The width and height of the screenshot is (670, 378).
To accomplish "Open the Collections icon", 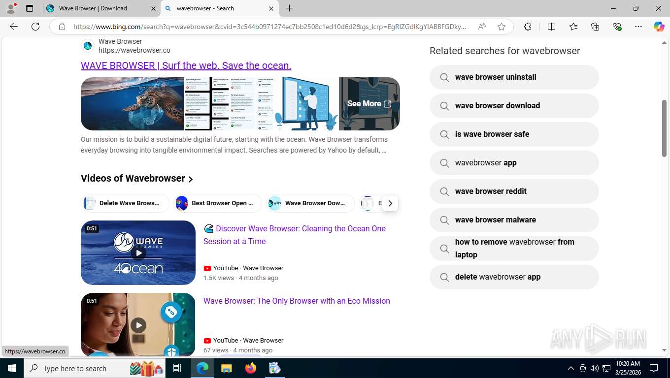I will [595, 27].
